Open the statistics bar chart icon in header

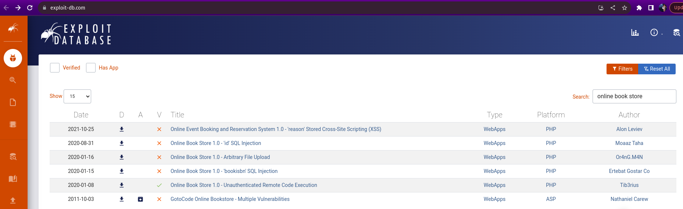[x=635, y=33]
